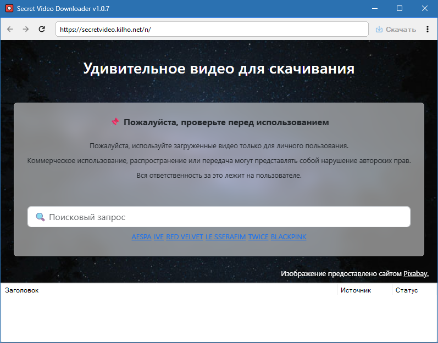
Task: Click the notice Пожалуйста, проверьте перед использованием
Action: click(226, 122)
